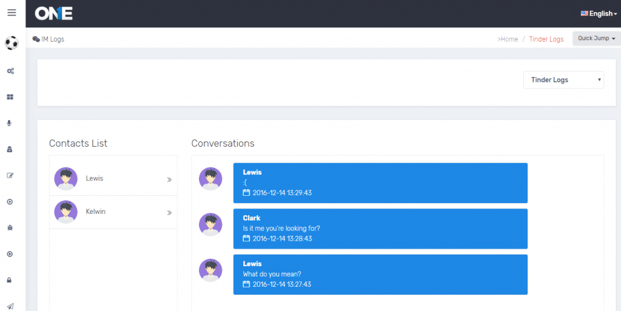Image resolution: width=621 pixels, height=311 pixels.
Task: Open the Tinder Logs select box
Action: (563, 80)
